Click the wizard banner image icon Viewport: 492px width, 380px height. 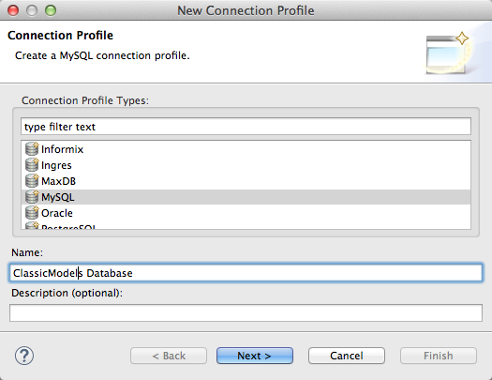pos(447,53)
